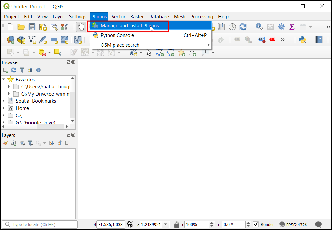The image size is (332, 230).
Task: Select the Pan Map hand tool
Action: click(x=81, y=27)
